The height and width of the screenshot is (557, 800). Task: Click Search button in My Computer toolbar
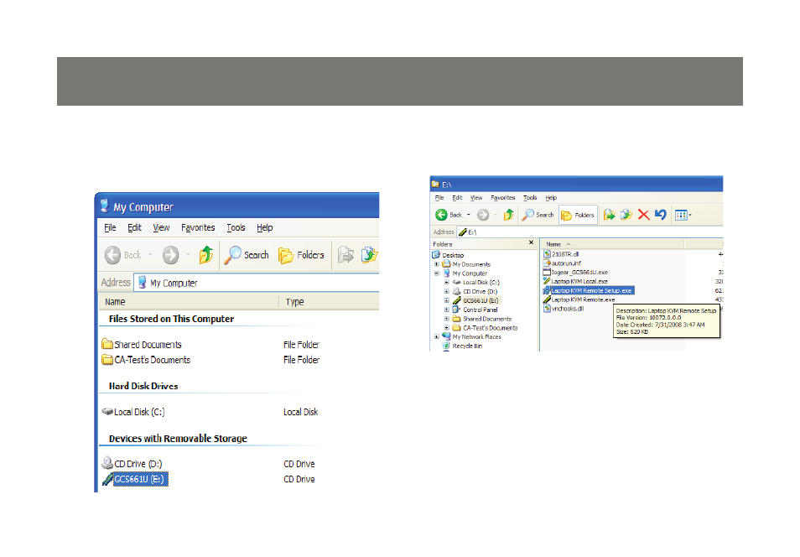pos(246,255)
